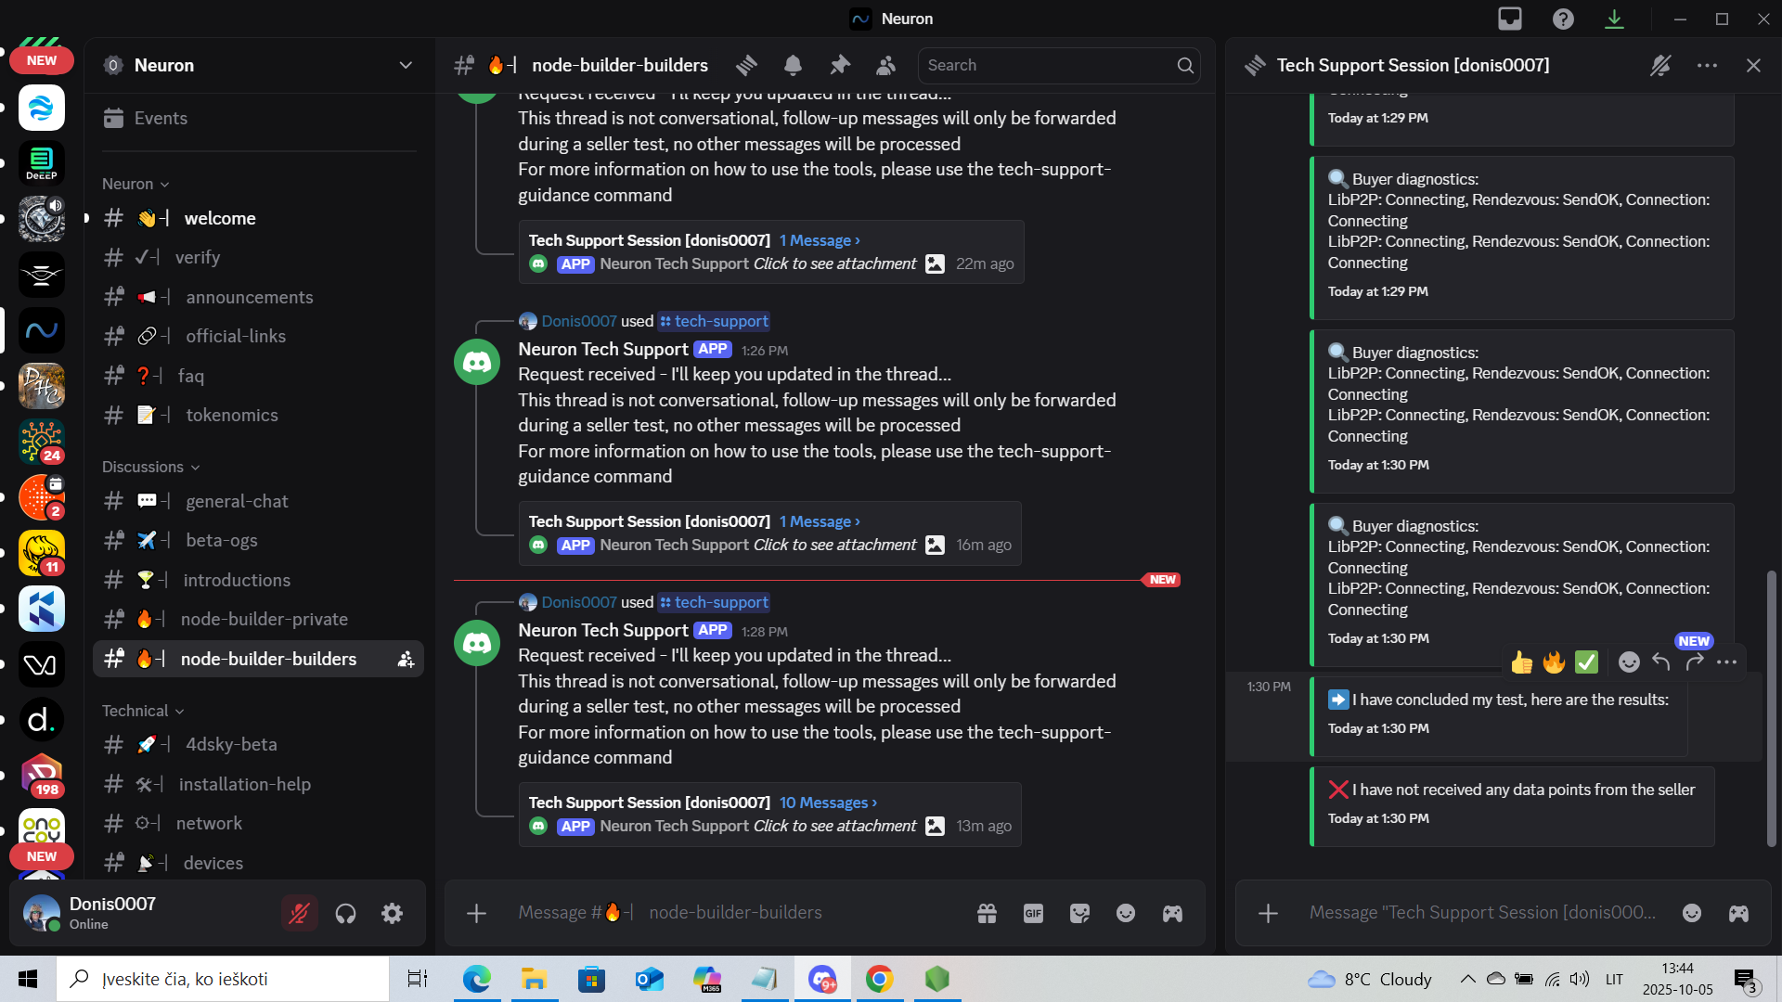Viewport: 1782px width, 1002px height.
Task: Open File Explorer from taskbar
Action: [x=533, y=979]
